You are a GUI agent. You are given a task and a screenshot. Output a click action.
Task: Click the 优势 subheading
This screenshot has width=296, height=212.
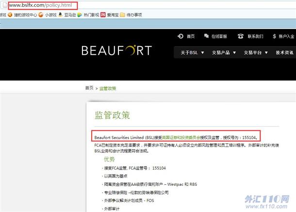click(109, 159)
